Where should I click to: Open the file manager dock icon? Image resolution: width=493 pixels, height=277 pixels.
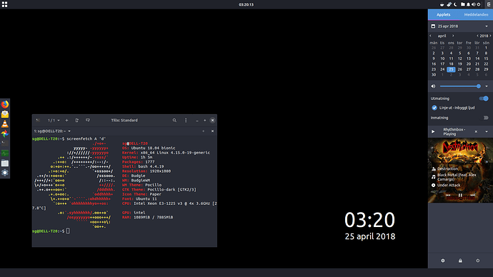pos(5,163)
